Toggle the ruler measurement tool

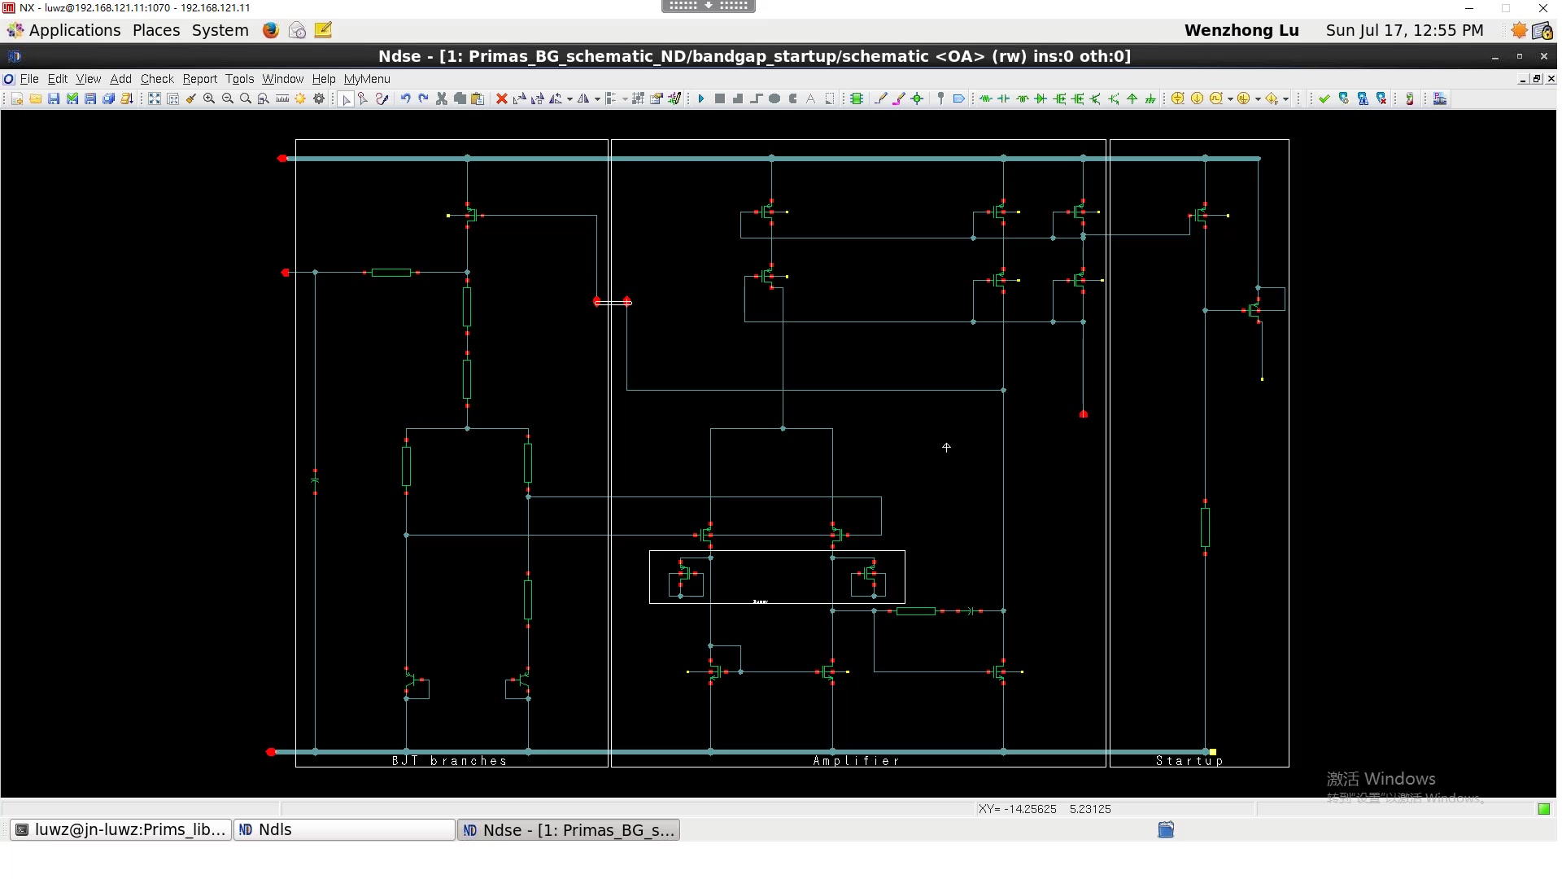(282, 98)
